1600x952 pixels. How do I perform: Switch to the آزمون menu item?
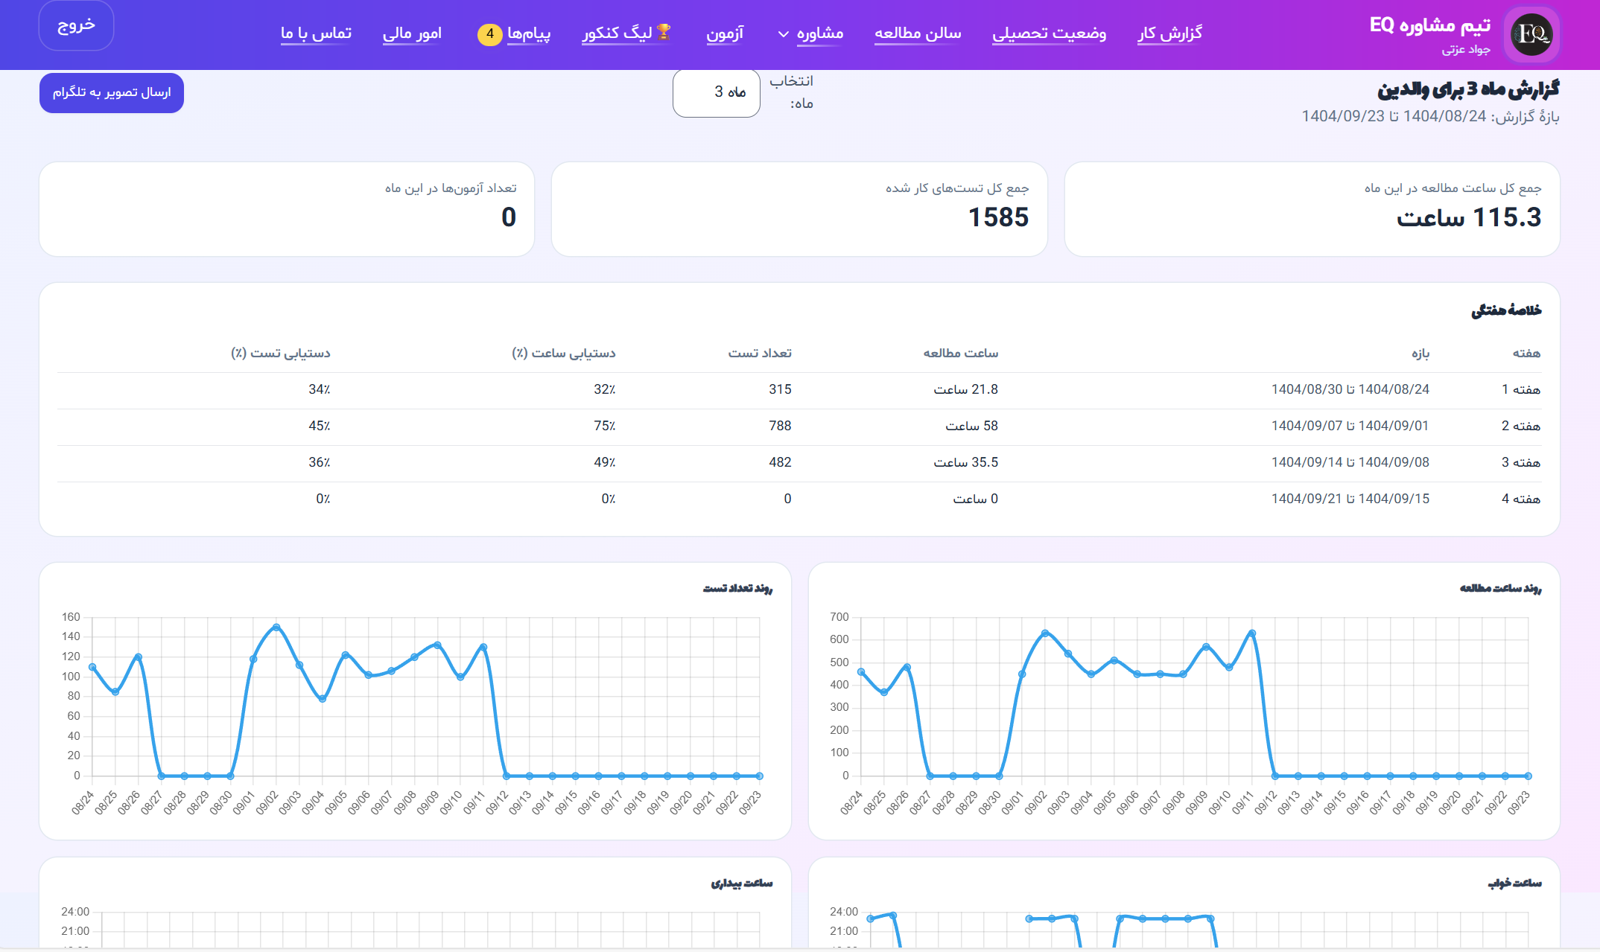pos(726,33)
